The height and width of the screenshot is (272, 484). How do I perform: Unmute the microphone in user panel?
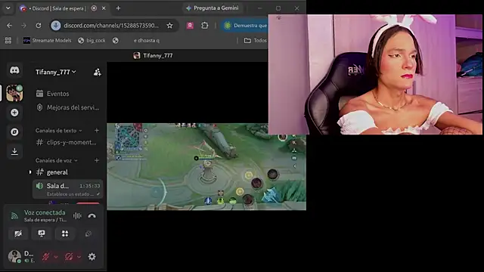coord(46,257)
